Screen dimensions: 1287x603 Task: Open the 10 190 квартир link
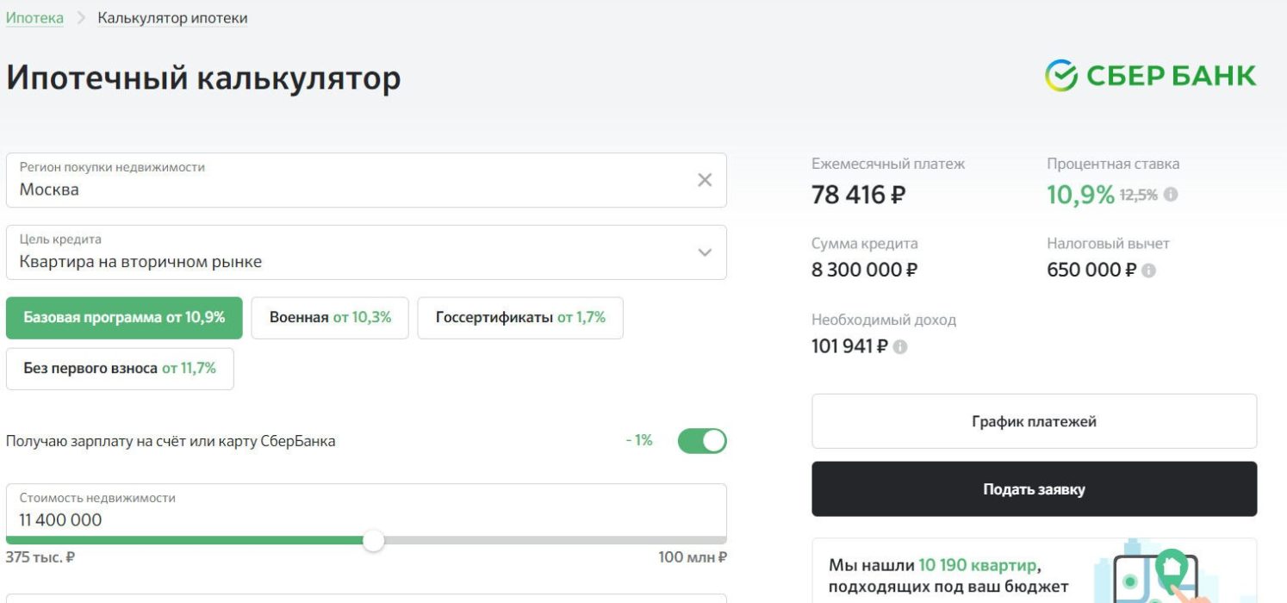coord(977,566)
